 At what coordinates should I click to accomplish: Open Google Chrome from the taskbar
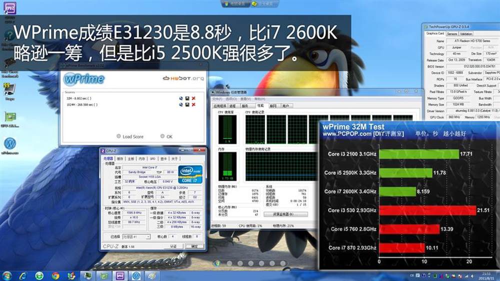click(x=55, y=275)
